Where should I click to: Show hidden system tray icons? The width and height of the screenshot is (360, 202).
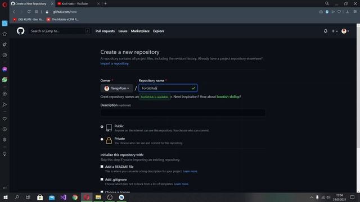point(312,197)
